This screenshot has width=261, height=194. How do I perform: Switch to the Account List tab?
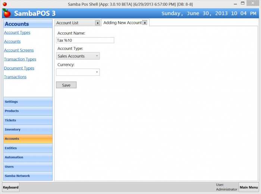click(73, 23)
